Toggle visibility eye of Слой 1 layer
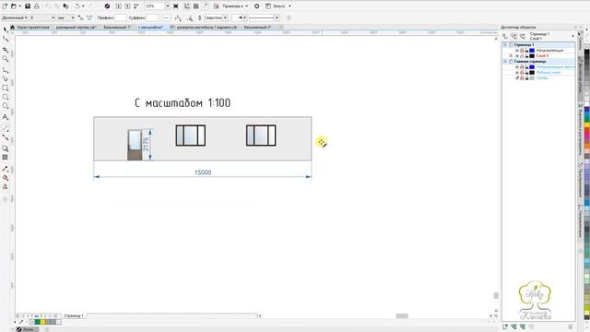 coord(517,55)
